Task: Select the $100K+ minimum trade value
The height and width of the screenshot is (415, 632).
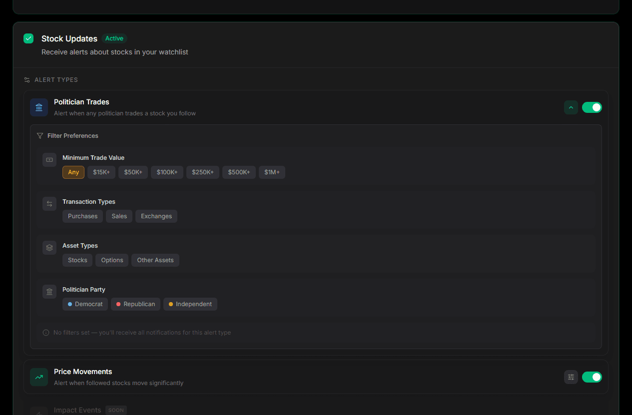Action: coord(167,172)
